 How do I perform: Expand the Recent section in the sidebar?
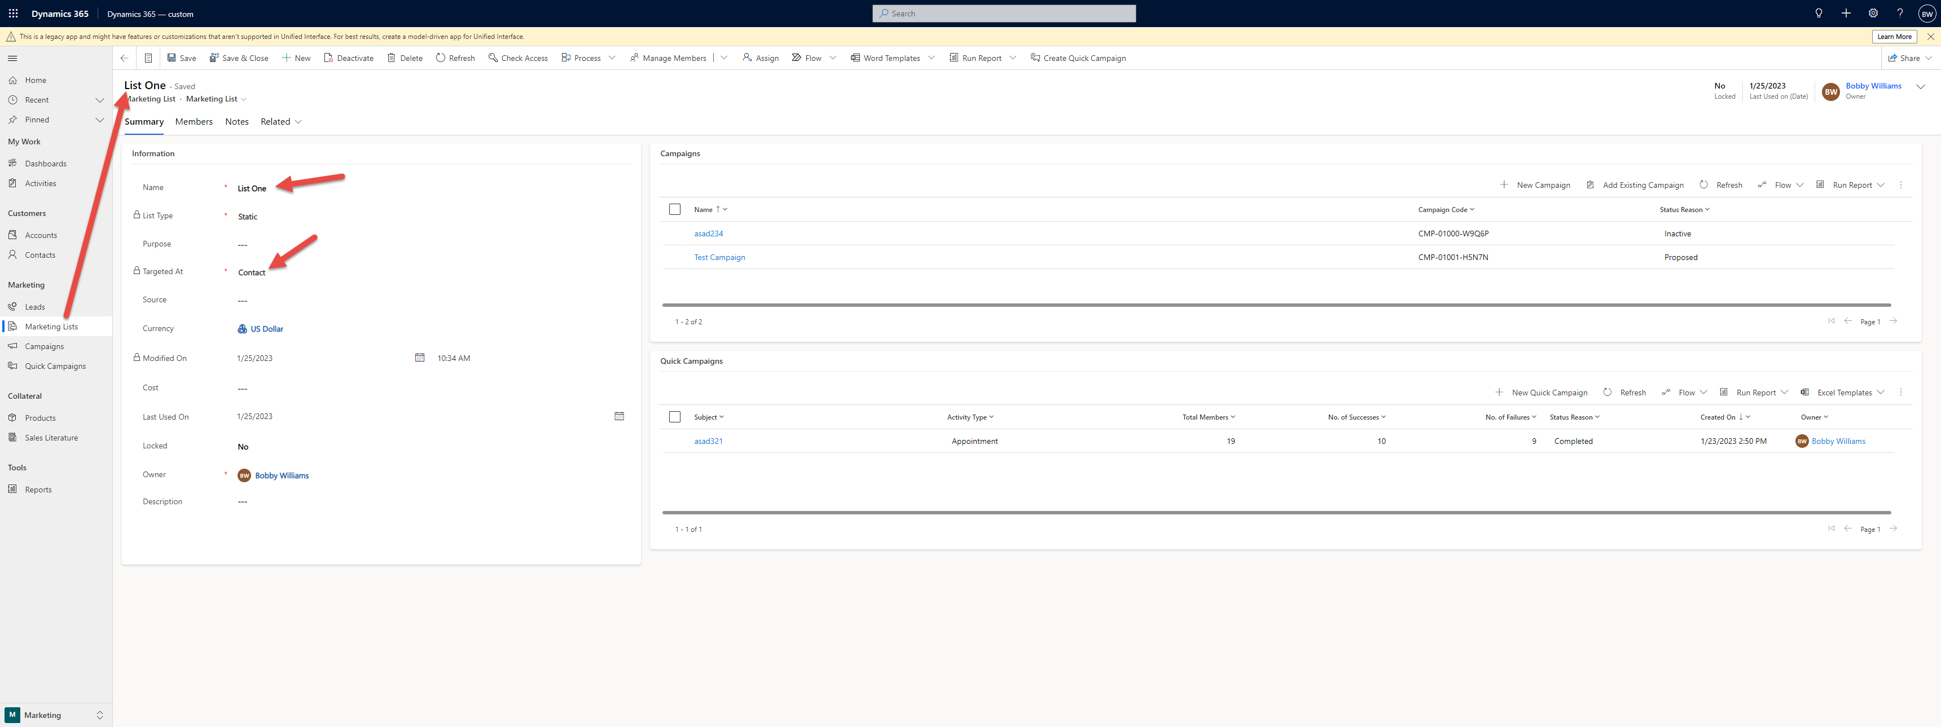coord(99,99)
